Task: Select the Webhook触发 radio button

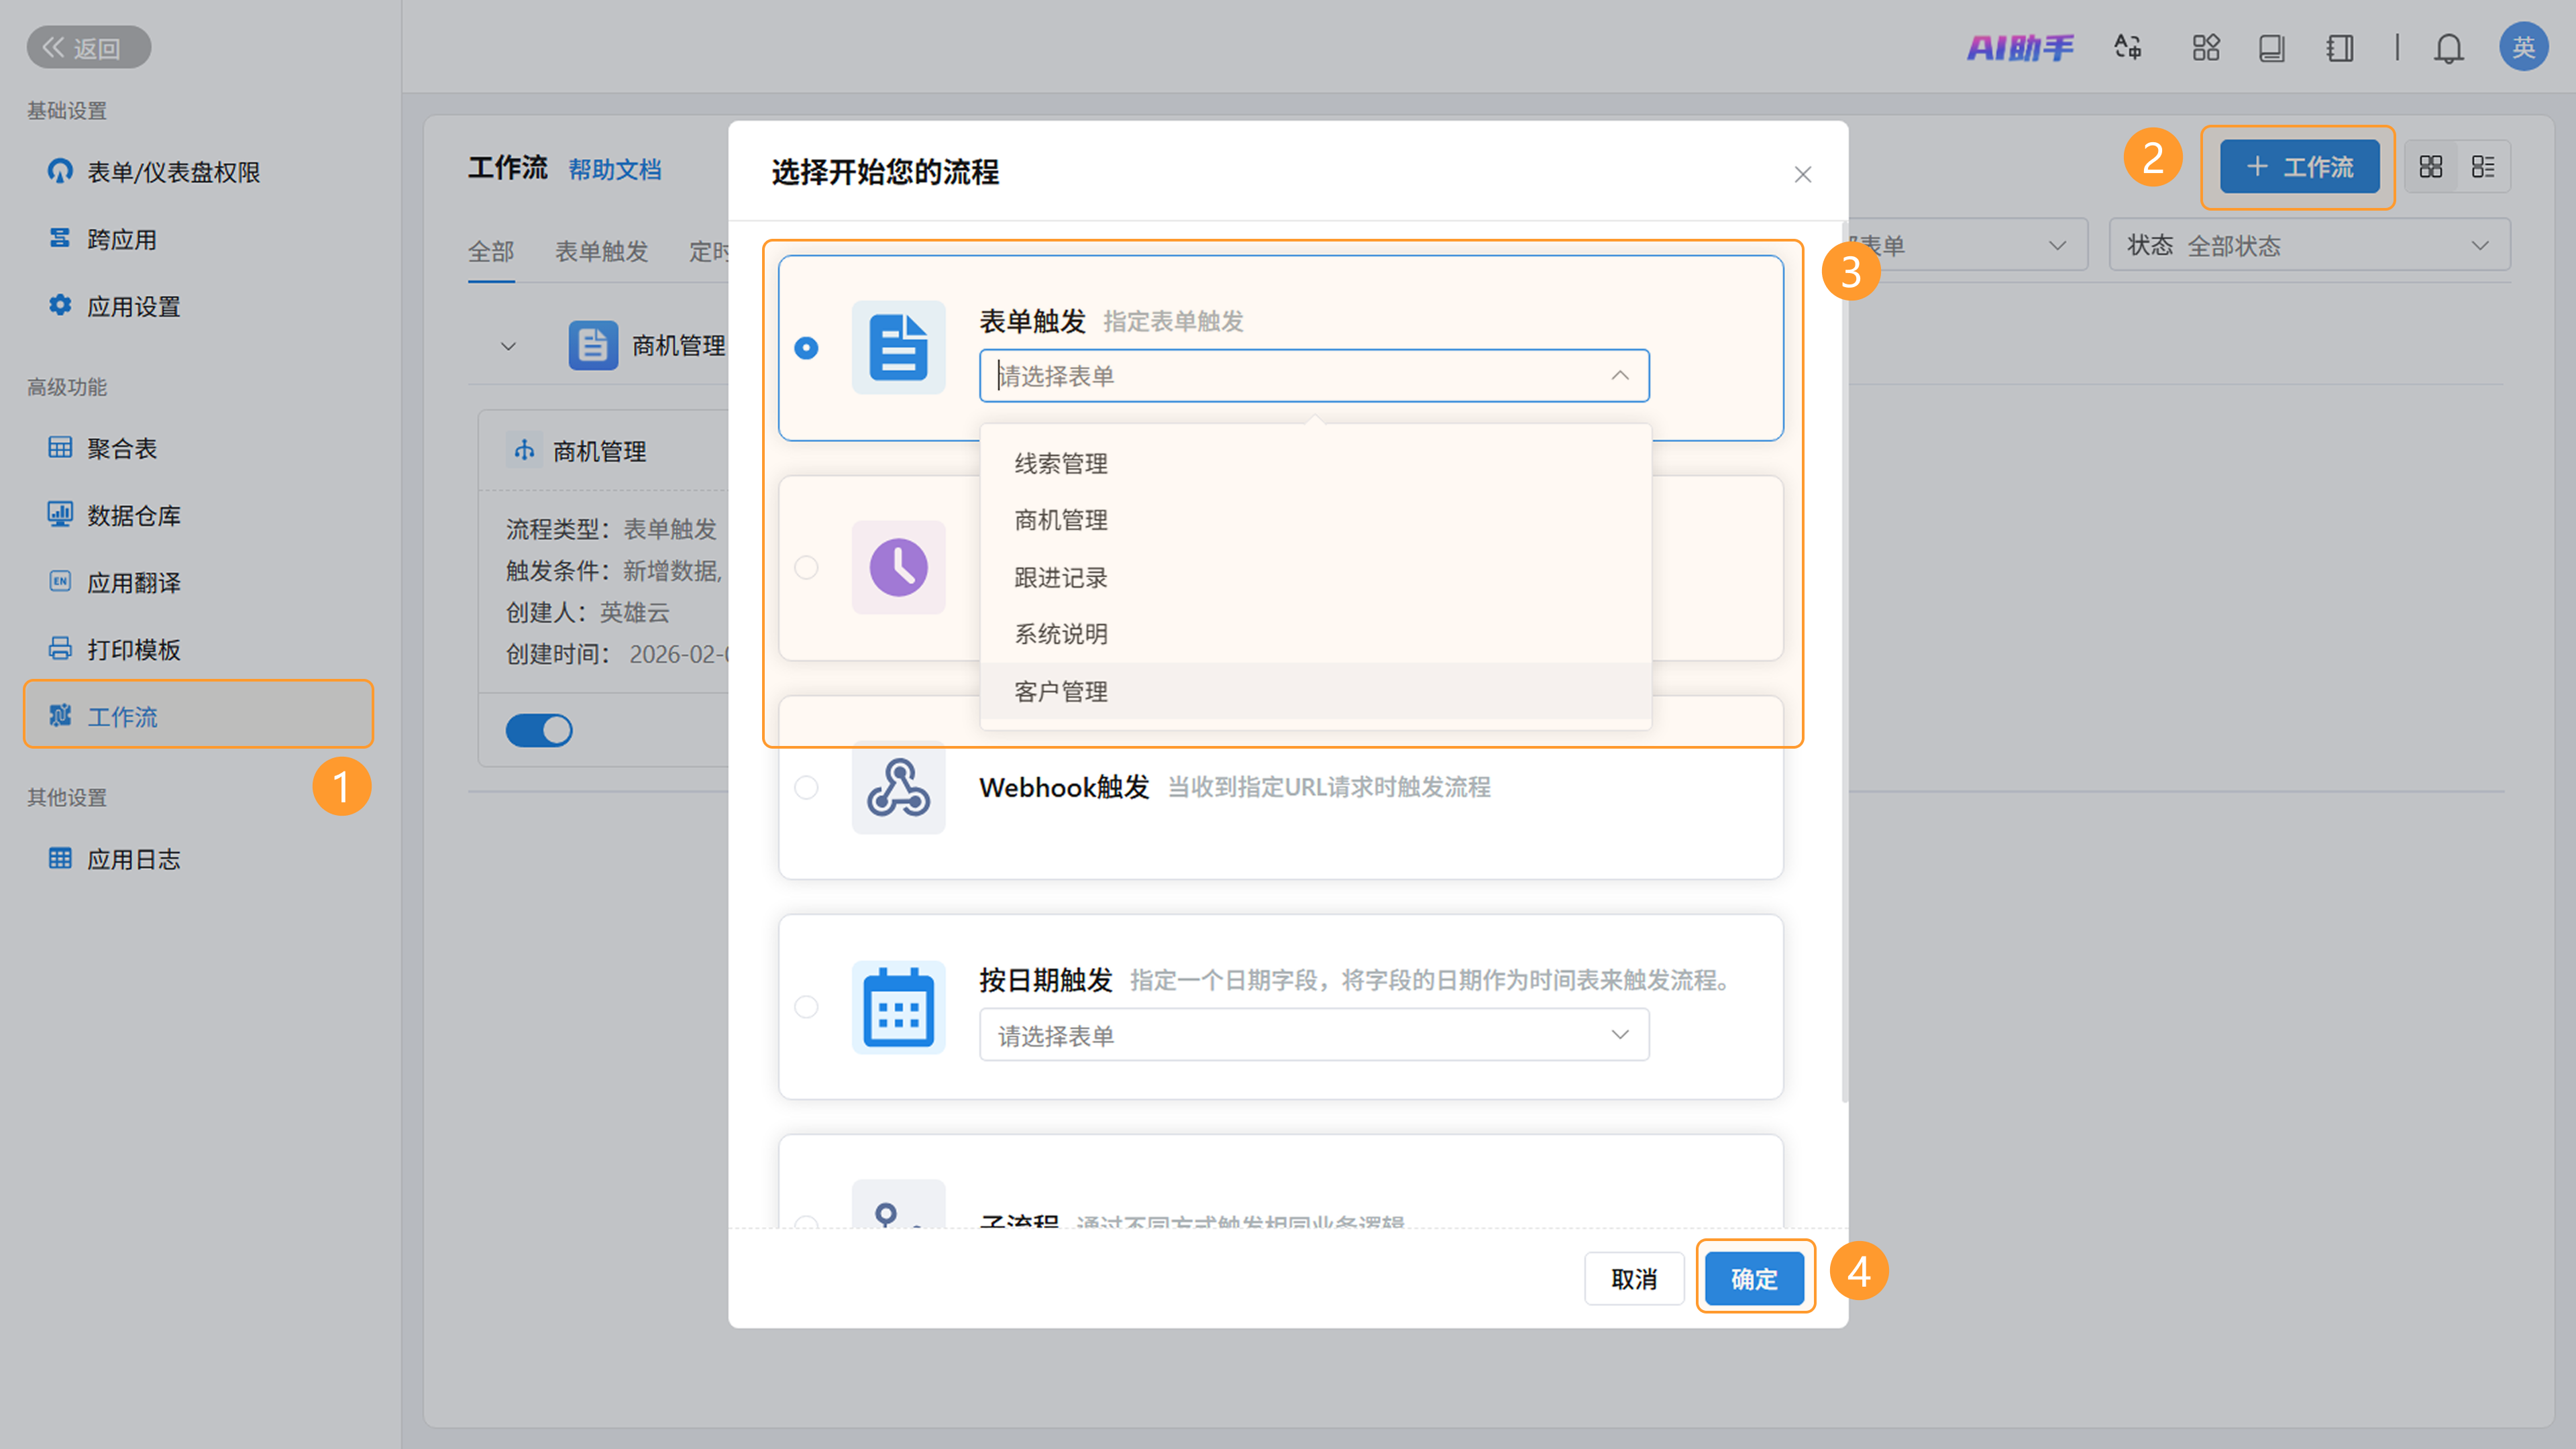Action: point(806,788)
